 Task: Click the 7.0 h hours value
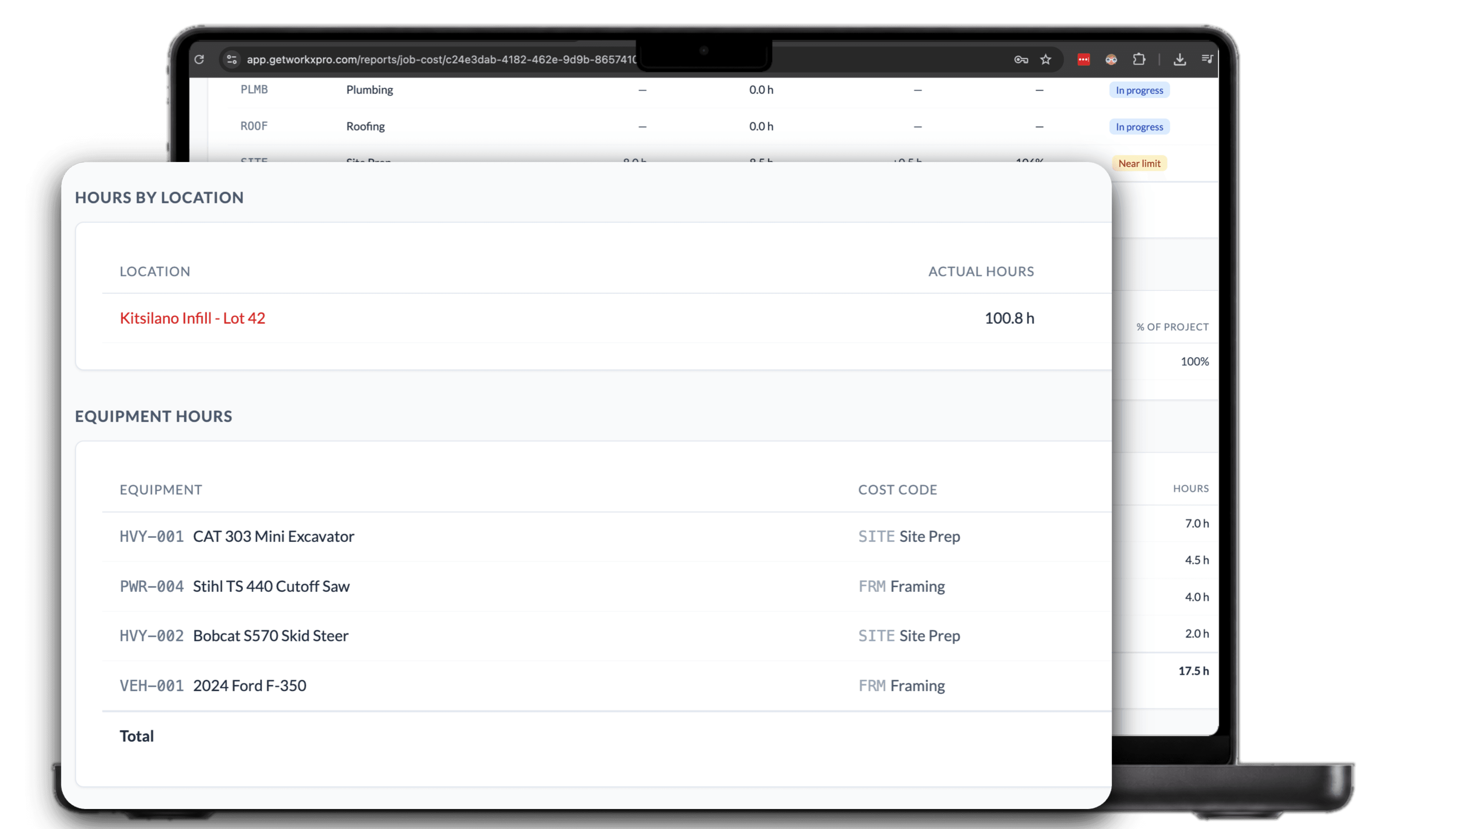[x=1196, y=523]
